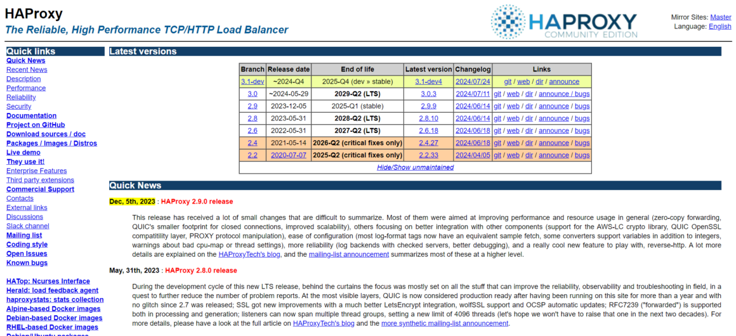Open the 3.1-dev branch link

252,82
